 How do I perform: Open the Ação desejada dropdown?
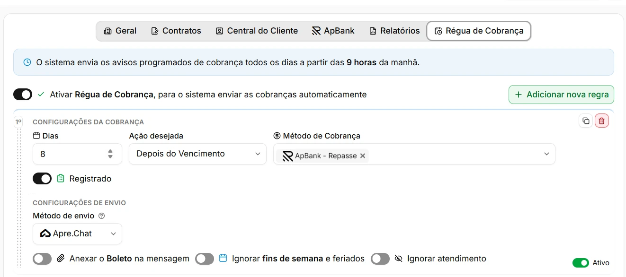pyautogui.click(x=197, y=154)
